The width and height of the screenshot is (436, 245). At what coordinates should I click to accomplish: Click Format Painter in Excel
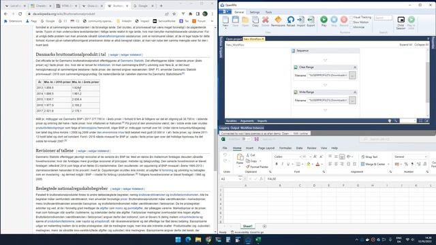(257, 167)
